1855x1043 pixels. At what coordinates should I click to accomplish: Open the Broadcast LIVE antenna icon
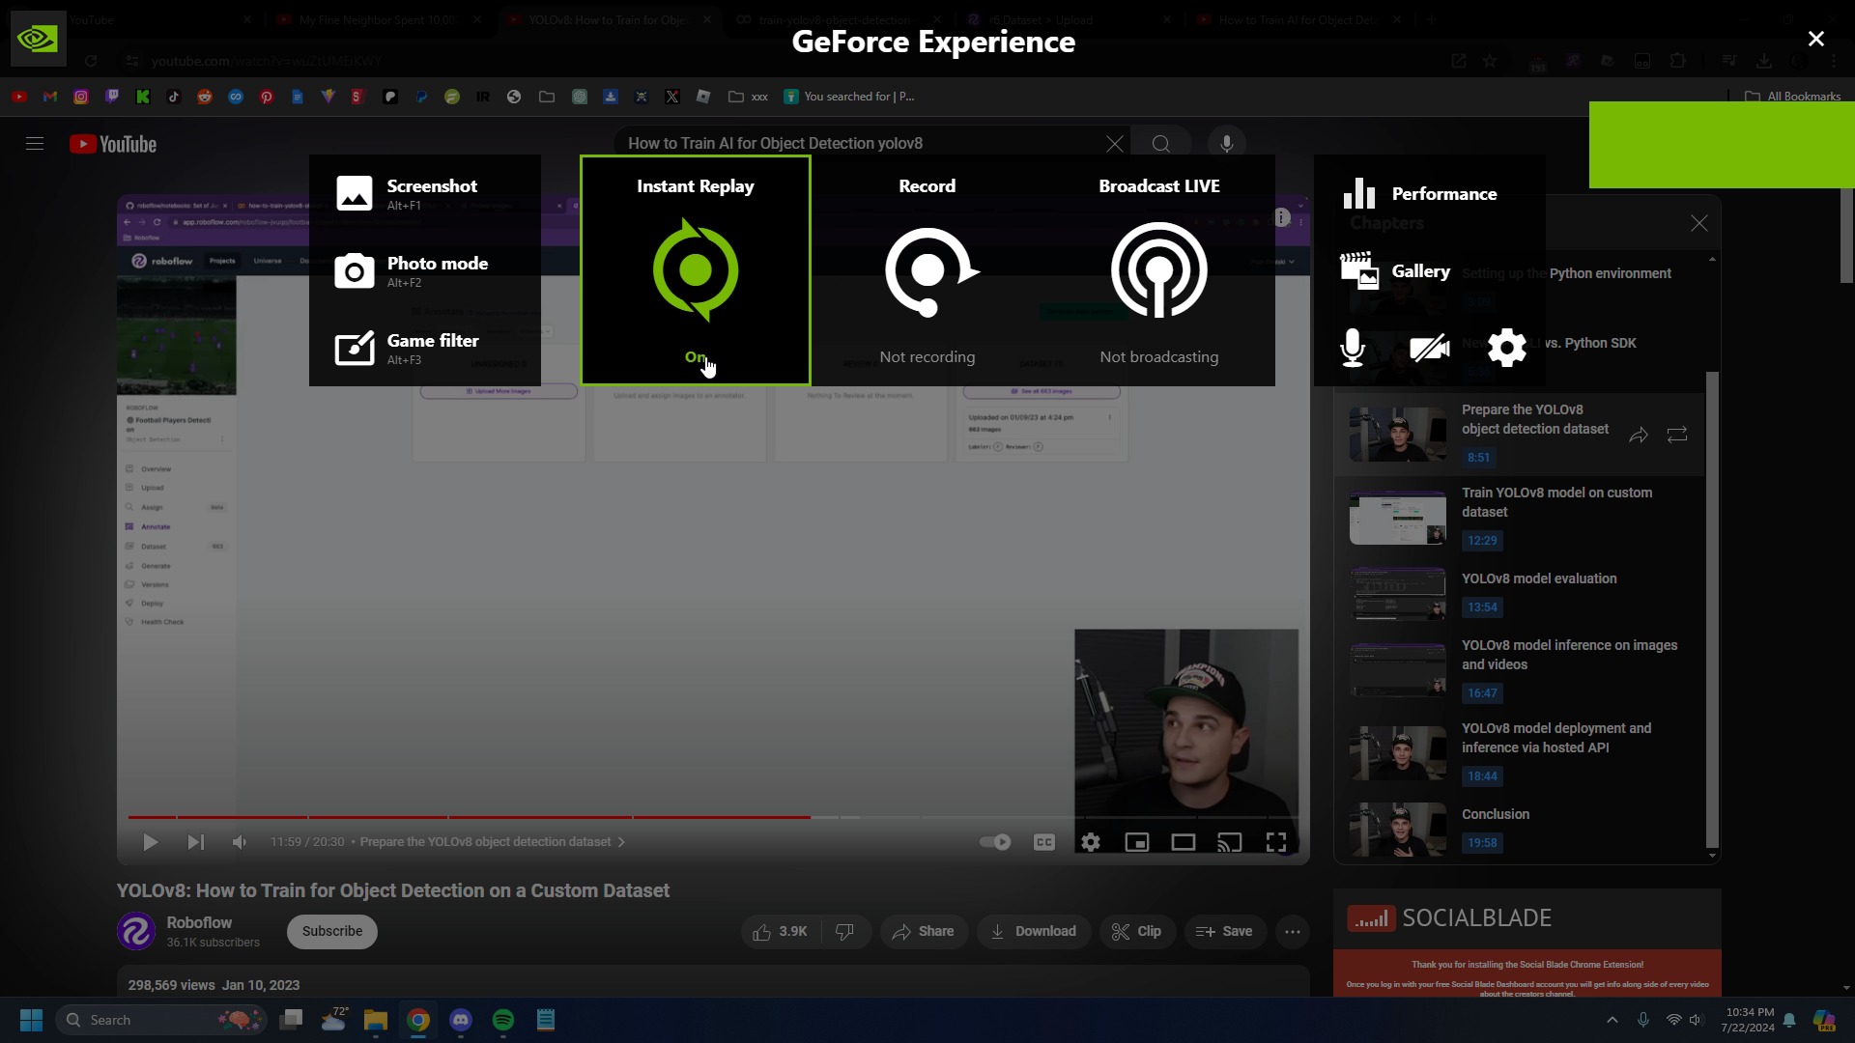coord(1158,271)
